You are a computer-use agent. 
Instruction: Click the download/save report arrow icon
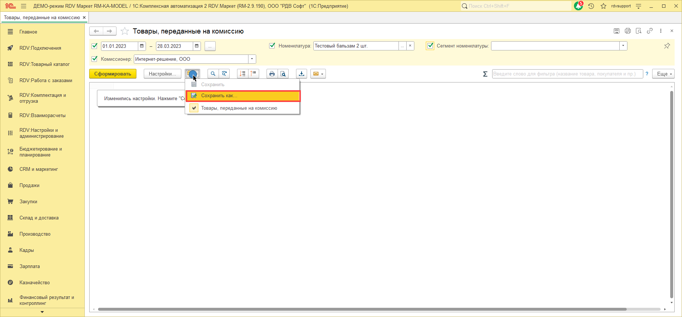click(301, 74)
